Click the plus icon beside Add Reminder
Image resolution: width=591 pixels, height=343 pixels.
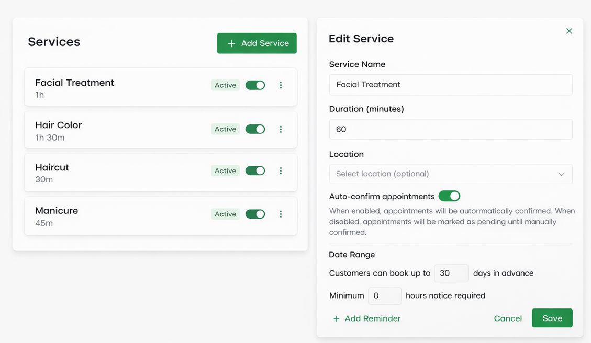point(335,318)
